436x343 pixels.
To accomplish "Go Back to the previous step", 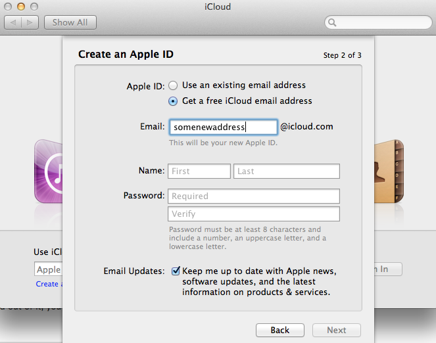I will [280, 331].
